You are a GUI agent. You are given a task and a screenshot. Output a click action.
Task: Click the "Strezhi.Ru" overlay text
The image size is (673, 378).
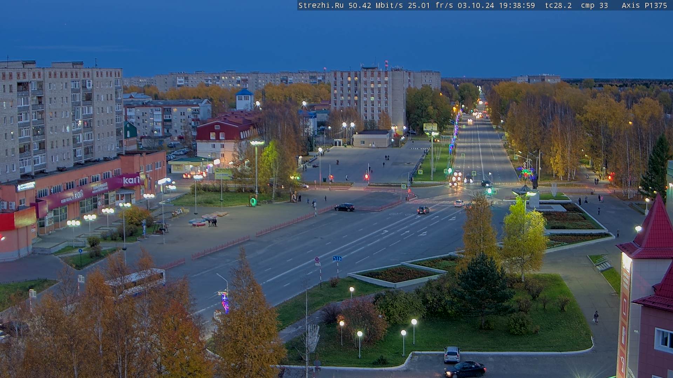pyautogui.click(x=321, y=6)
